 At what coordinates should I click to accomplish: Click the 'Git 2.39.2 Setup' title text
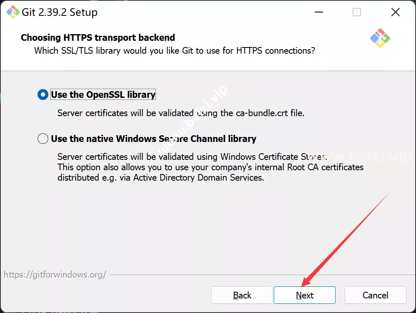point(60,12)
